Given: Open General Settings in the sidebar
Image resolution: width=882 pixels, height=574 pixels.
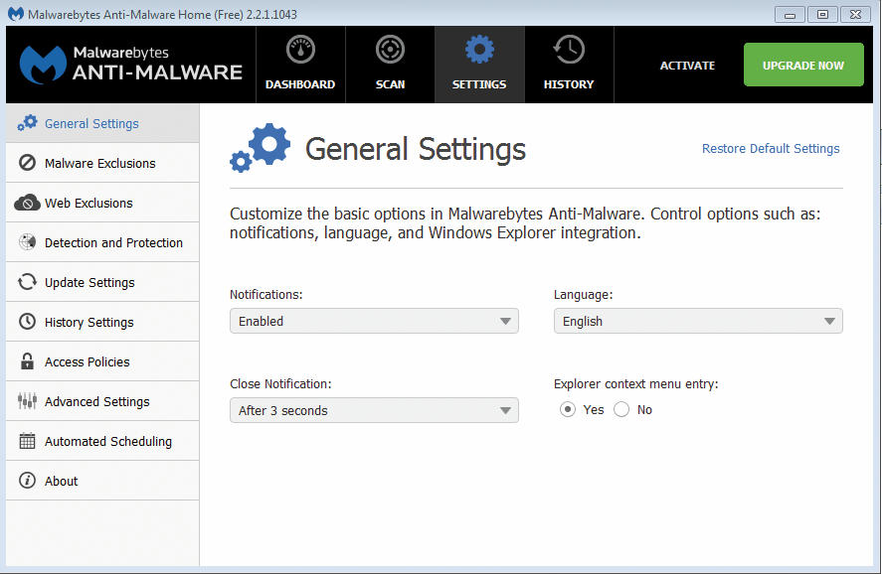Looking at the screenshot, I should [102, 123].
